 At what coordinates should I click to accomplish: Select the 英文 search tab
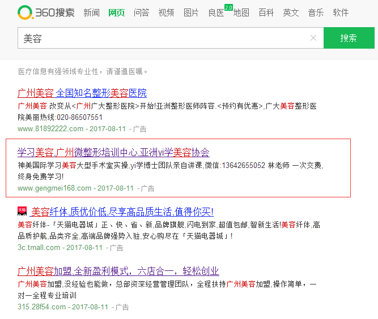pos(291,12)
